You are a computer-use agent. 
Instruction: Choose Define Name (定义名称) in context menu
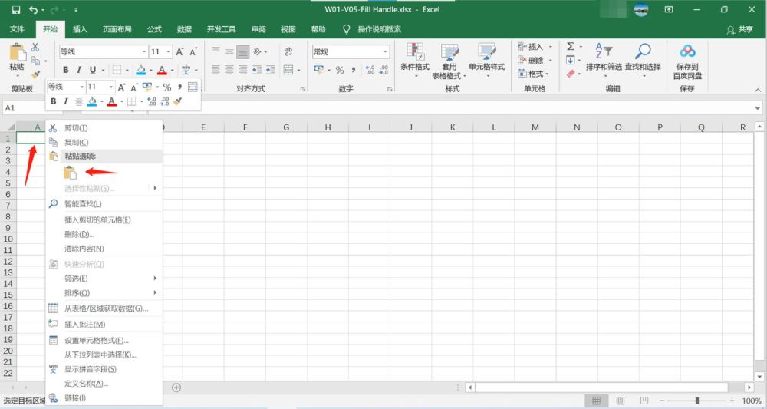click(104, 384)
